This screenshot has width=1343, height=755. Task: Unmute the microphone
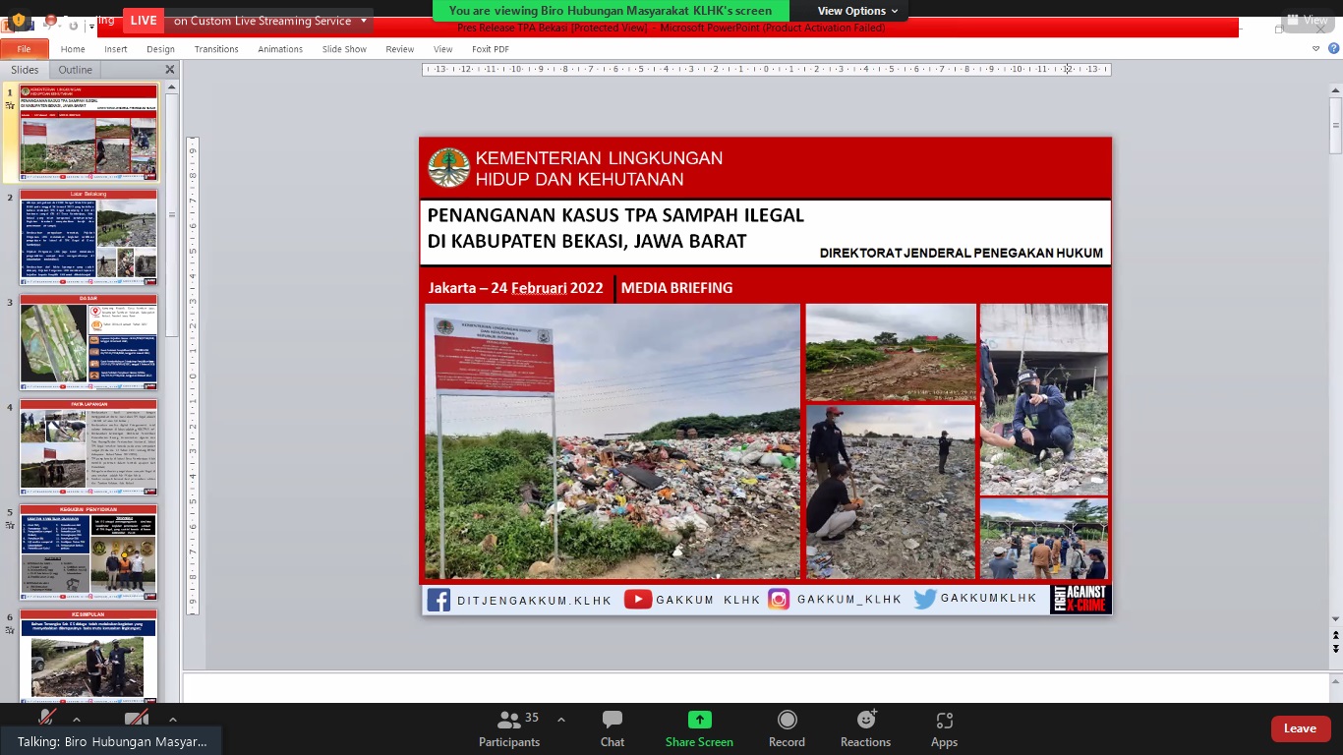(x=45, y=719)
